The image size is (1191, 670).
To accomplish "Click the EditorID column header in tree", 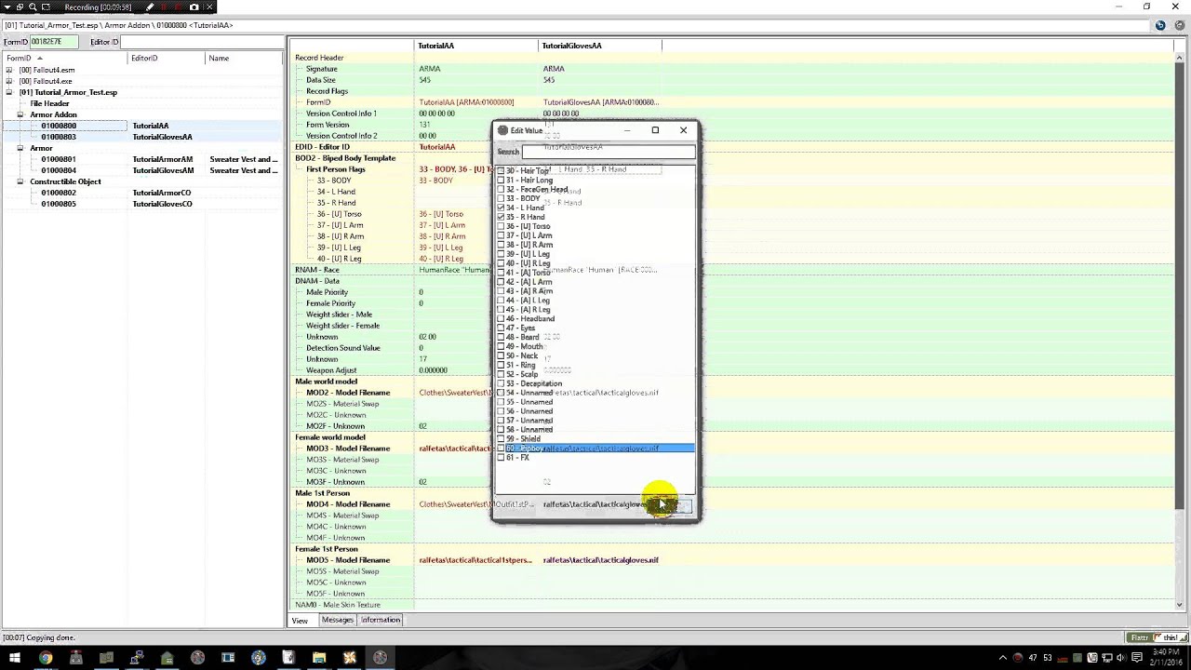I will pos(167,58).
